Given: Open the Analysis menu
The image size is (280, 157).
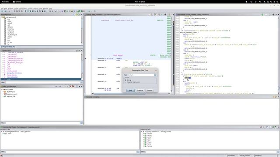Looking at the screenshot, I should 10,9.
